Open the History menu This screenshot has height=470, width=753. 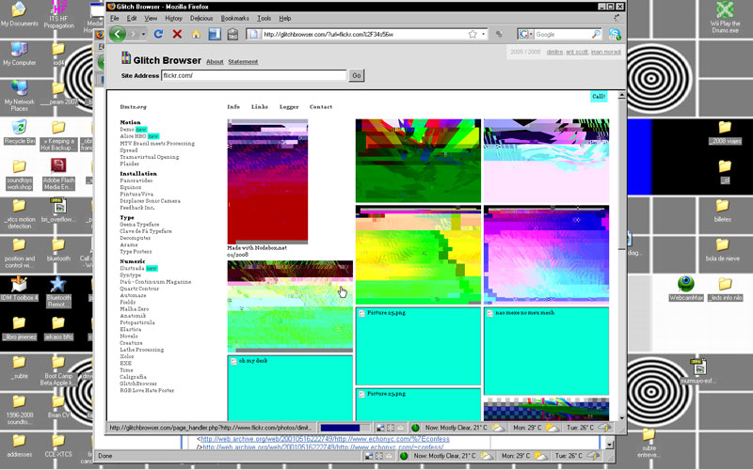[x=173, y=18]
